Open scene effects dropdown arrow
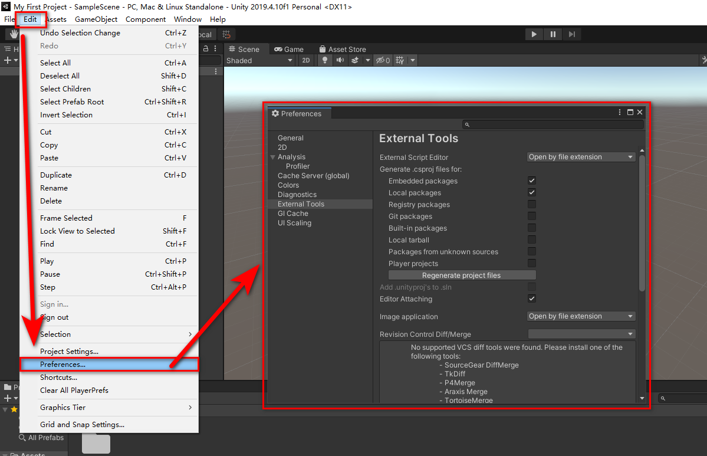This screenshot has width=707, height=456. coord(368,60)
